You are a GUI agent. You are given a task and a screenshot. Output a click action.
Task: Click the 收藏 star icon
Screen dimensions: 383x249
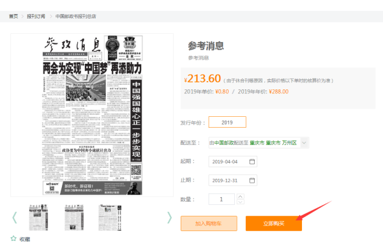pos(13,239)
